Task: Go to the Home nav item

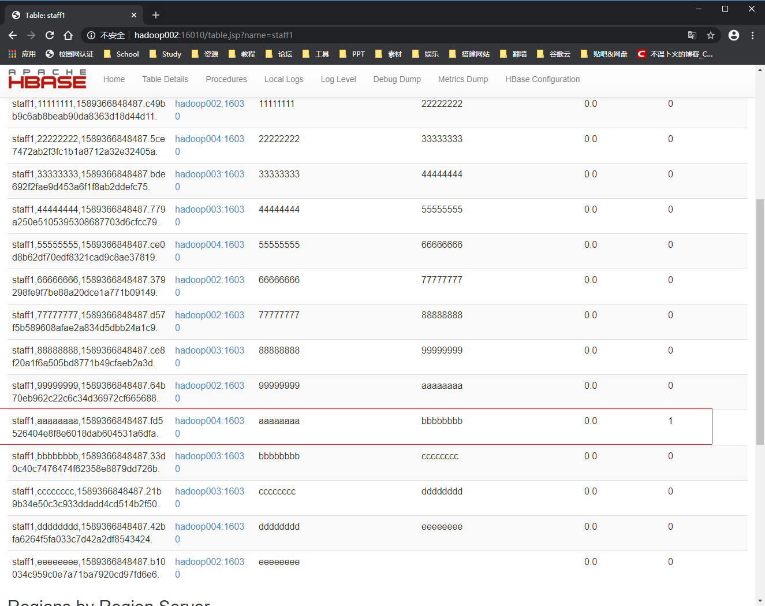Action: coord(114,79)
